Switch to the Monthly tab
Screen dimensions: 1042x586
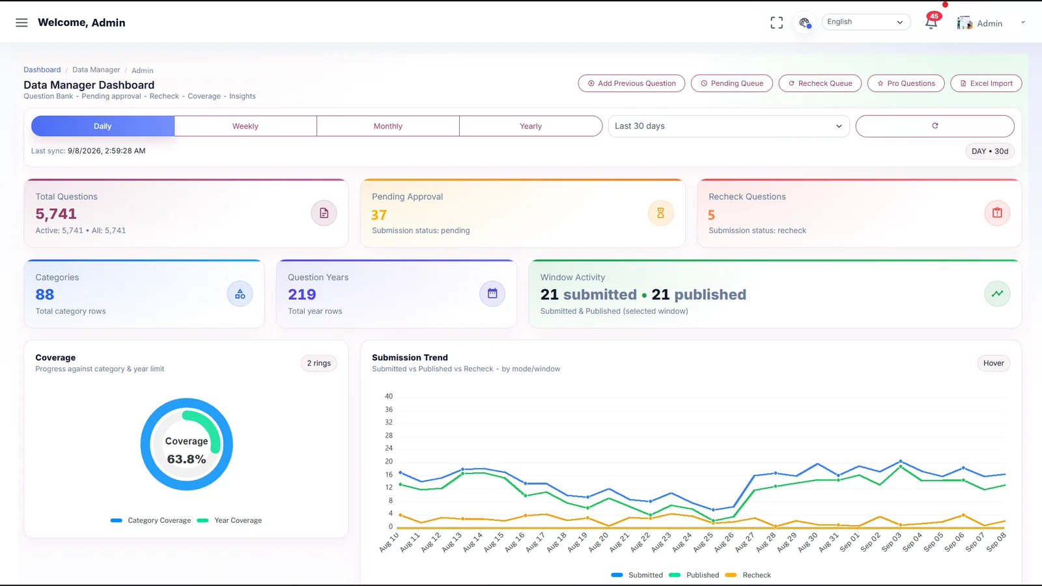coord(388,126)
